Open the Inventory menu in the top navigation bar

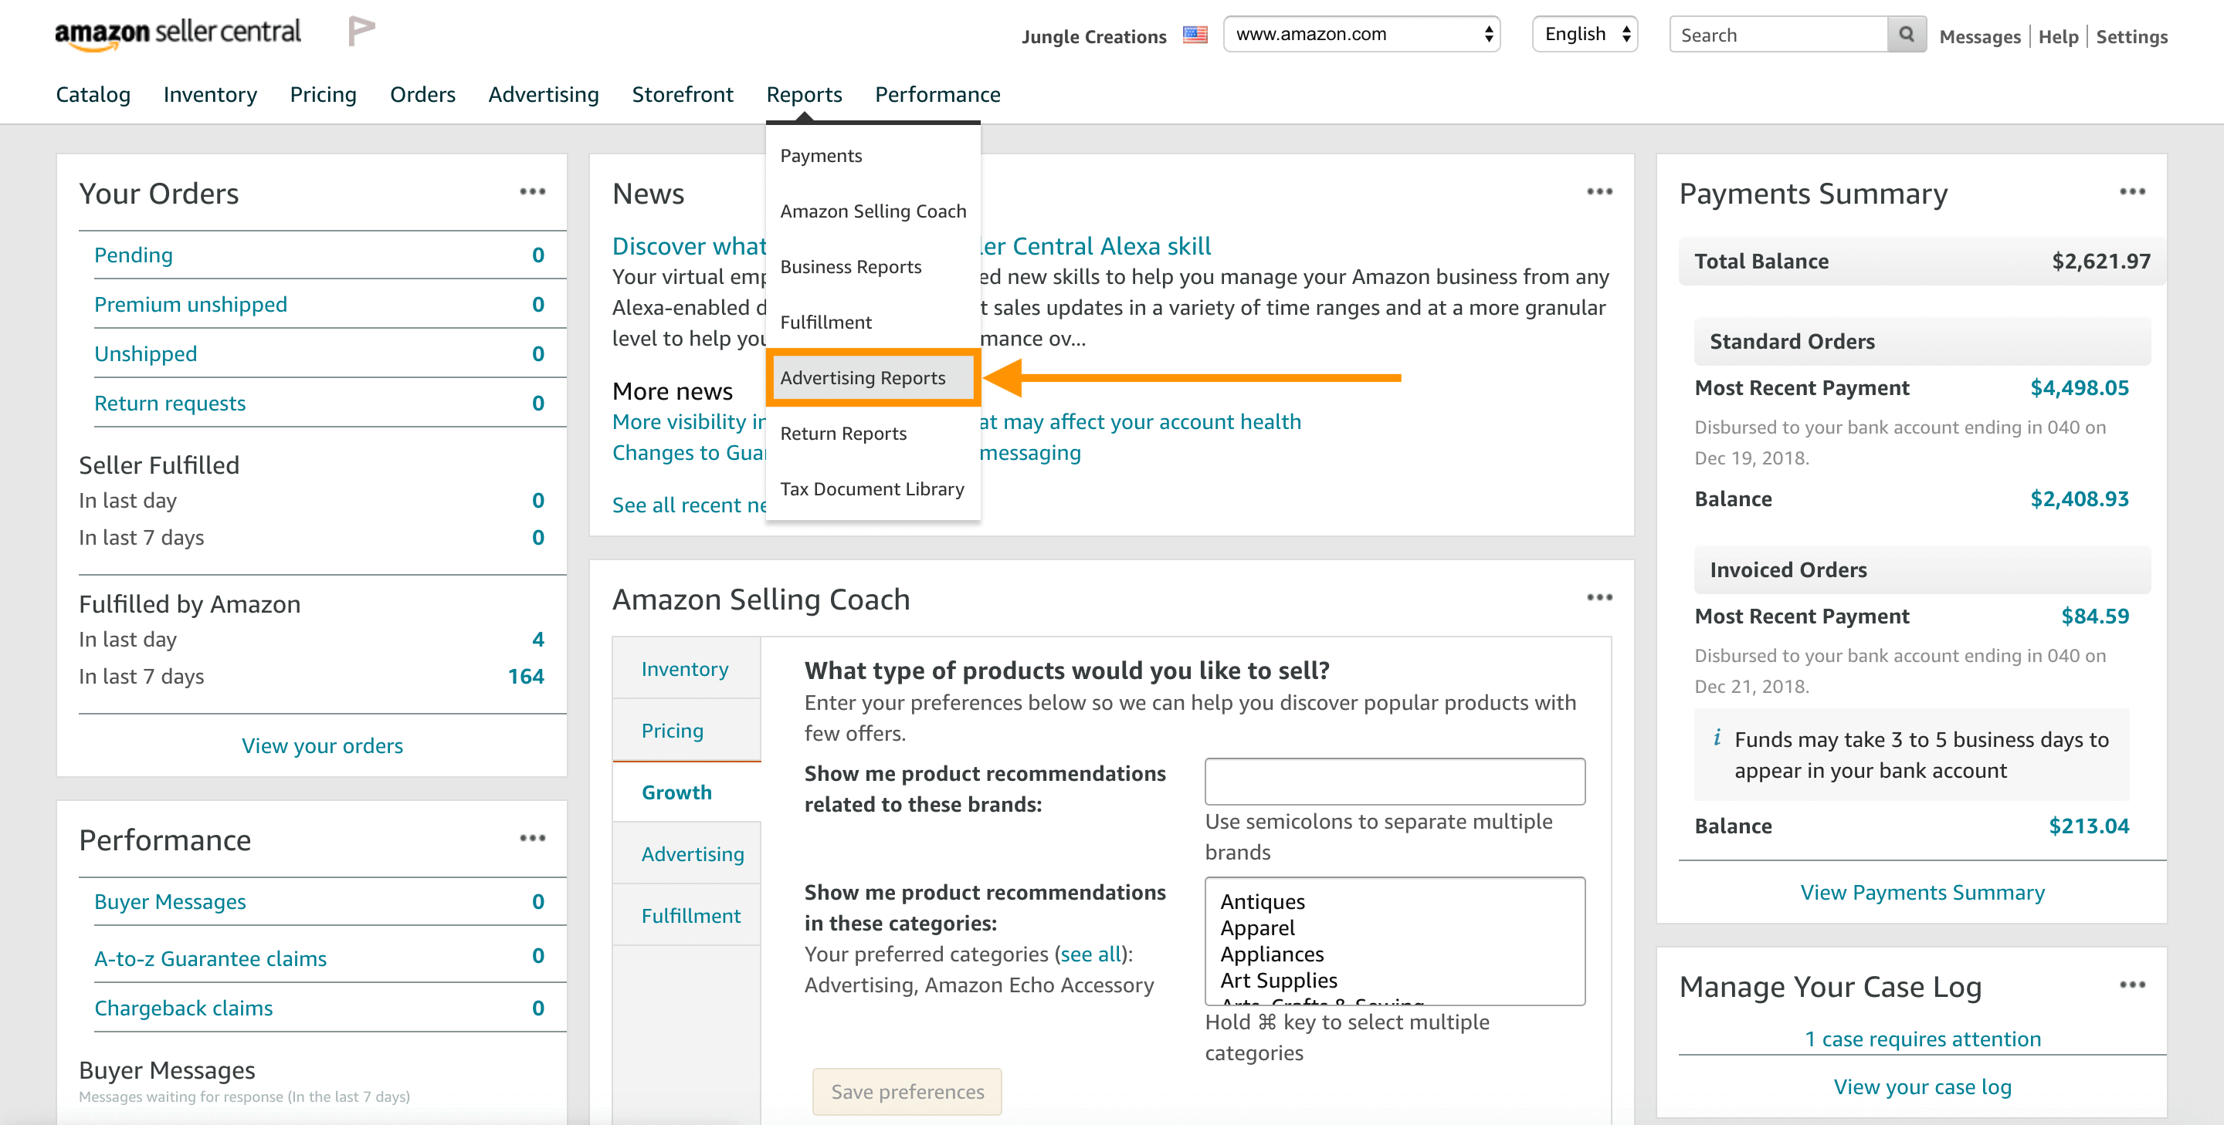(210, 94)
